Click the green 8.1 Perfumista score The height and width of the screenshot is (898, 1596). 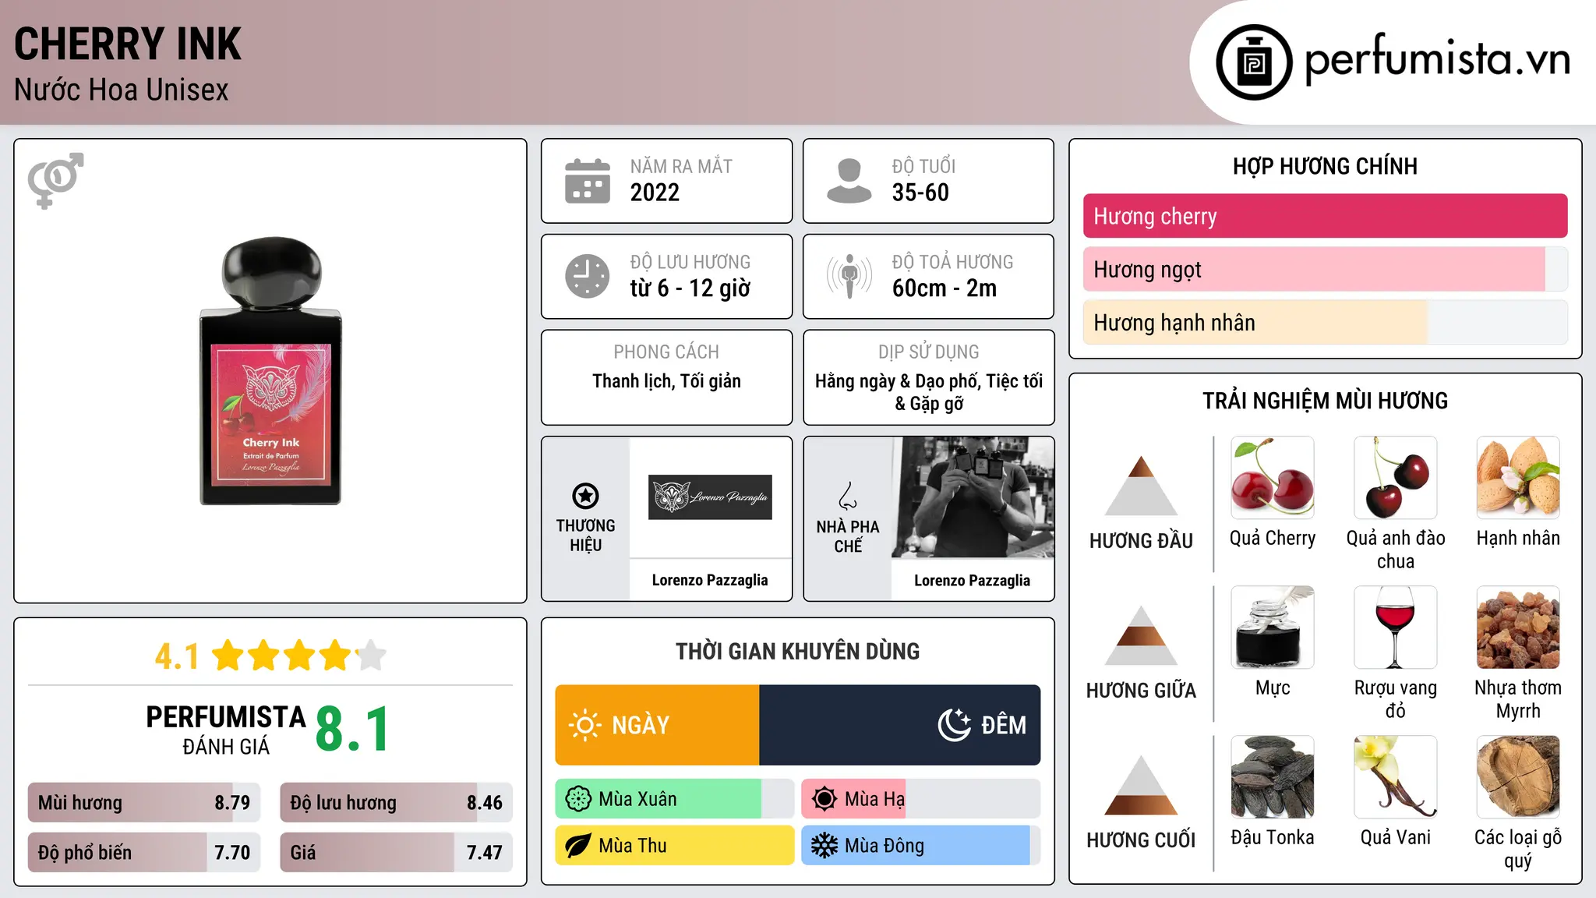tap(352, 730)
